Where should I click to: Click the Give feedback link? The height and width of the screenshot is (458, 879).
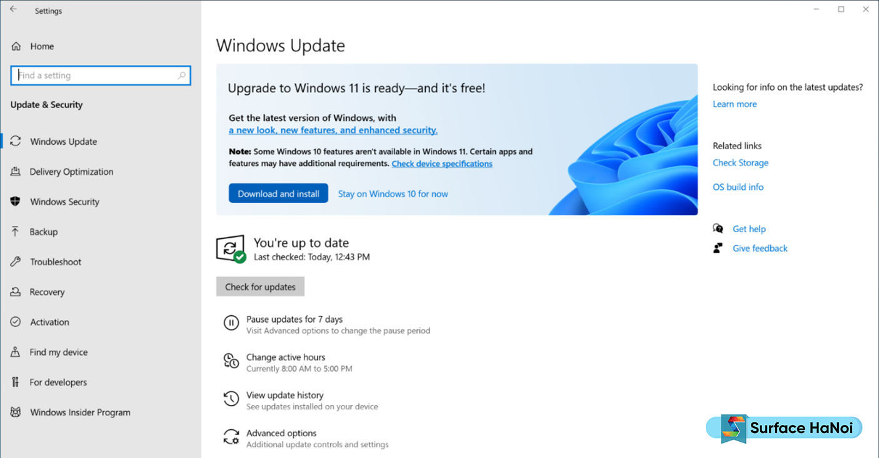point(760,248)
